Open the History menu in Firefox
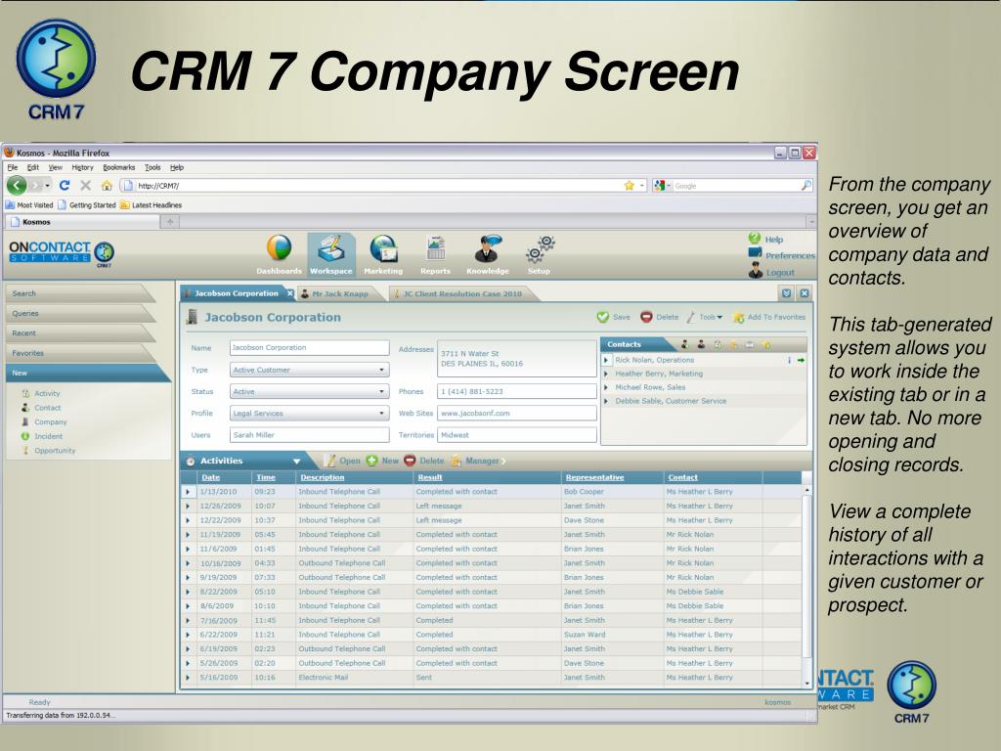 82,167
